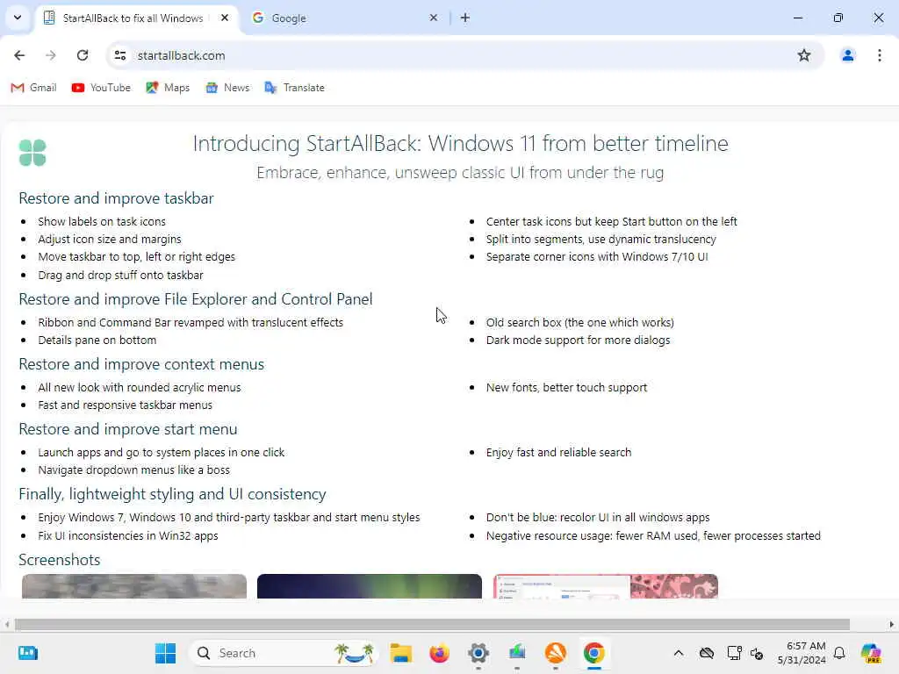Click the browser forward arrow

point(51,55)
